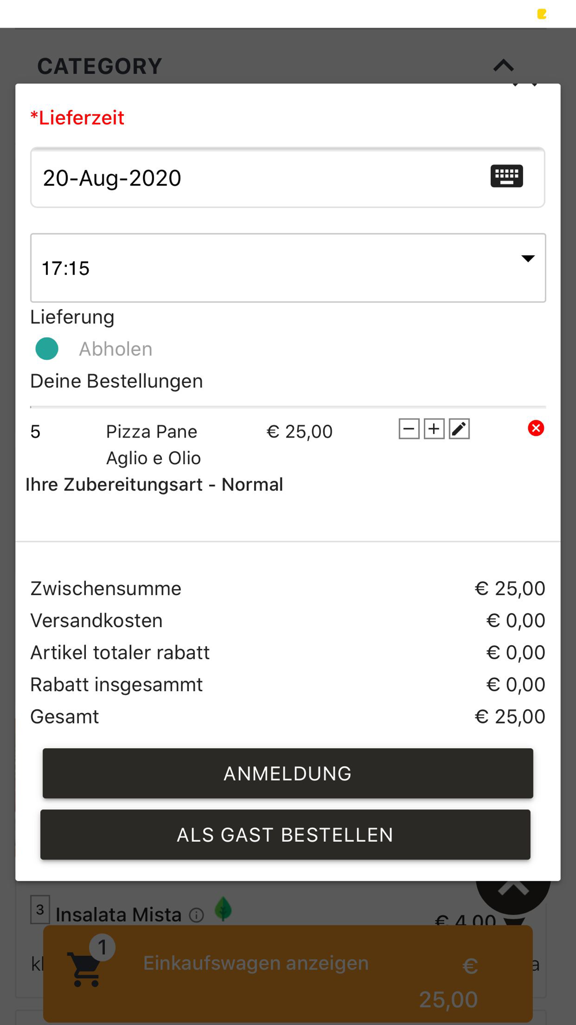Viewport: 576px width, 1025px height.
Task: Tap the shopping cart icon
Action: 85,969
